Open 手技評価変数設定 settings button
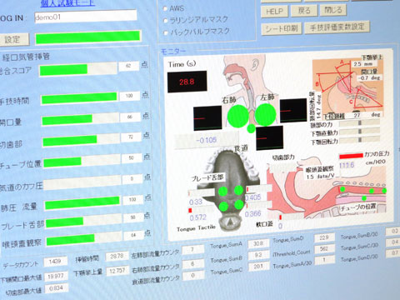The width and height of the screenshot is (400, 300). point(337,27)
